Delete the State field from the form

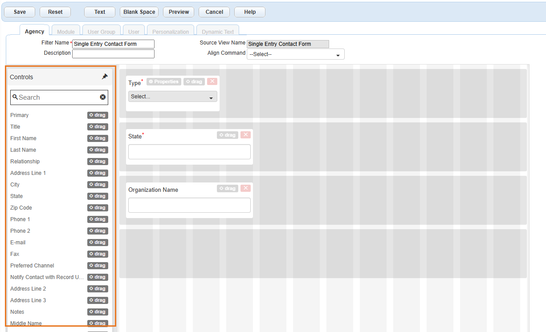click(x=245, y=135)
